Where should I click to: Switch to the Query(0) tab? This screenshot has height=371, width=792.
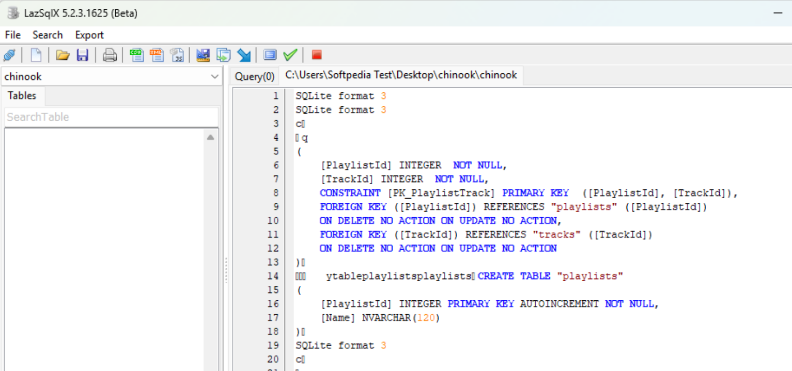click(x=254, y=77)
